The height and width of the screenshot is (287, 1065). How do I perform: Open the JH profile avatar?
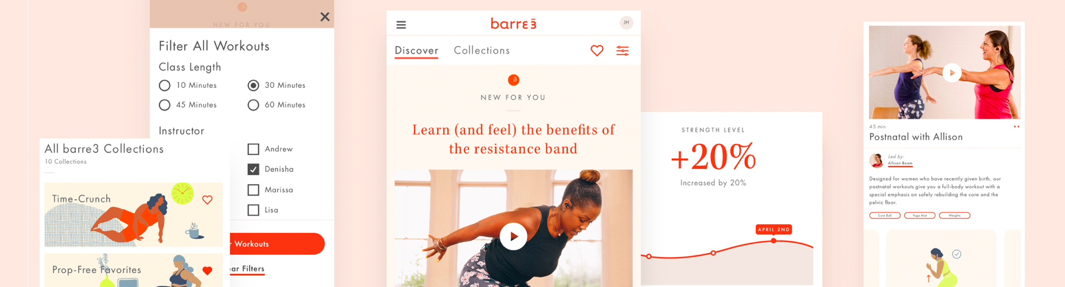pos(626,23)
